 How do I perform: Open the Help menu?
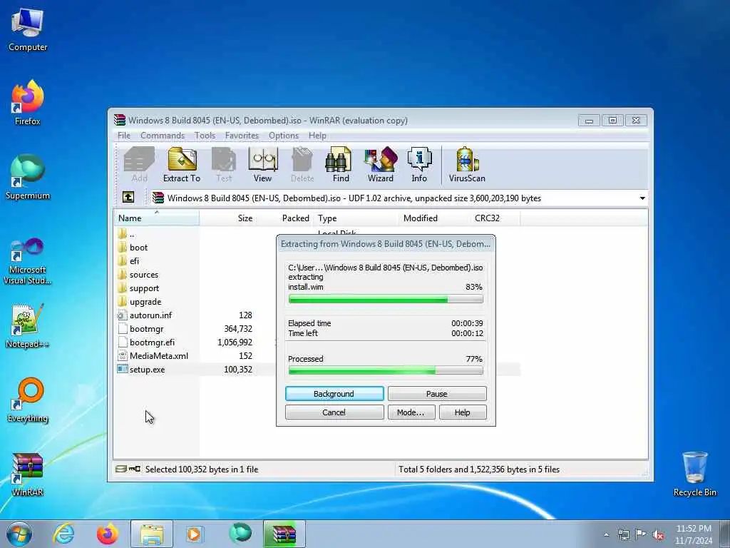317,135
